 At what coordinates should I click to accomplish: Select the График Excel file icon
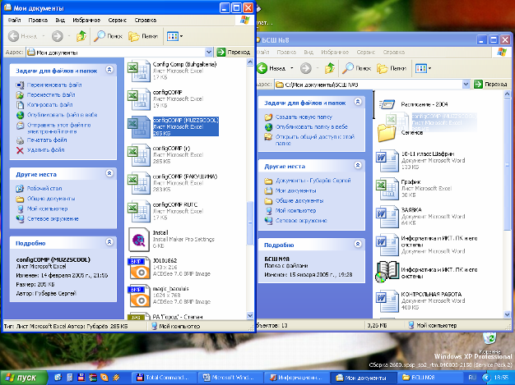387,188
